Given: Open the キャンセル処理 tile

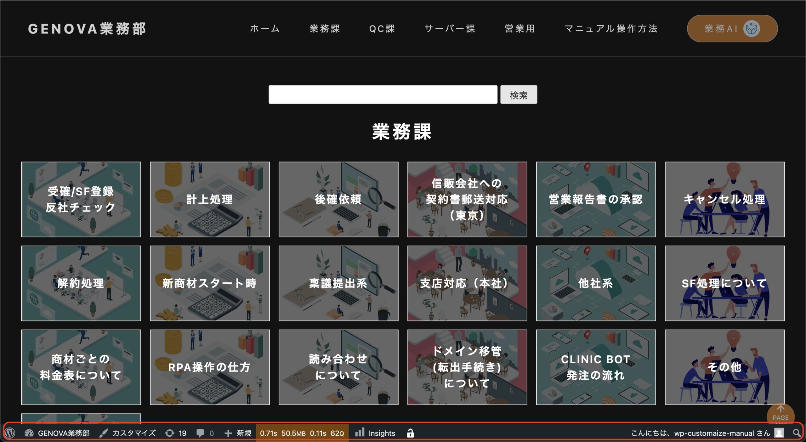Looking at the screenshot, I should tap(724, 199).
